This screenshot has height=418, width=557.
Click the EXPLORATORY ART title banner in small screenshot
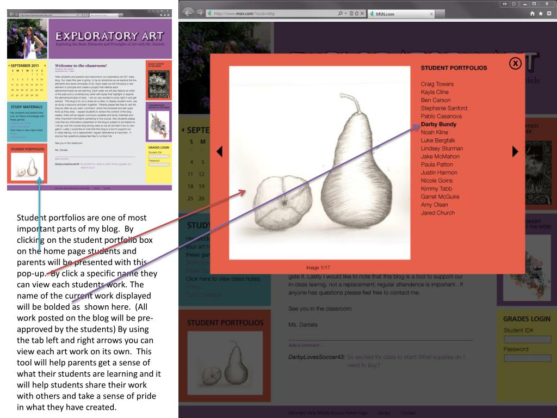pyautogui.click(x=110, y=39)
